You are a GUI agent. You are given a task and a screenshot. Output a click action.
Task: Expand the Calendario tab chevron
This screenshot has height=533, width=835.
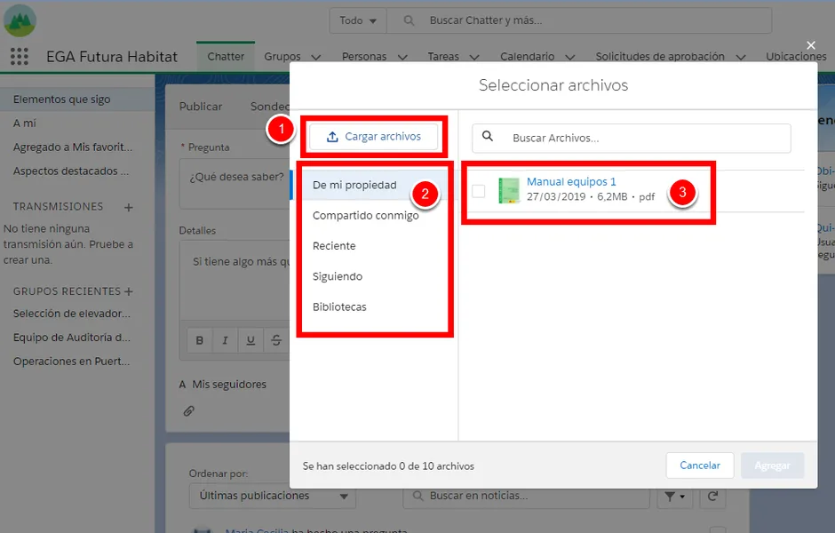(x=569, y=57)
